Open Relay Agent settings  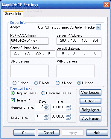coord(90,110)
